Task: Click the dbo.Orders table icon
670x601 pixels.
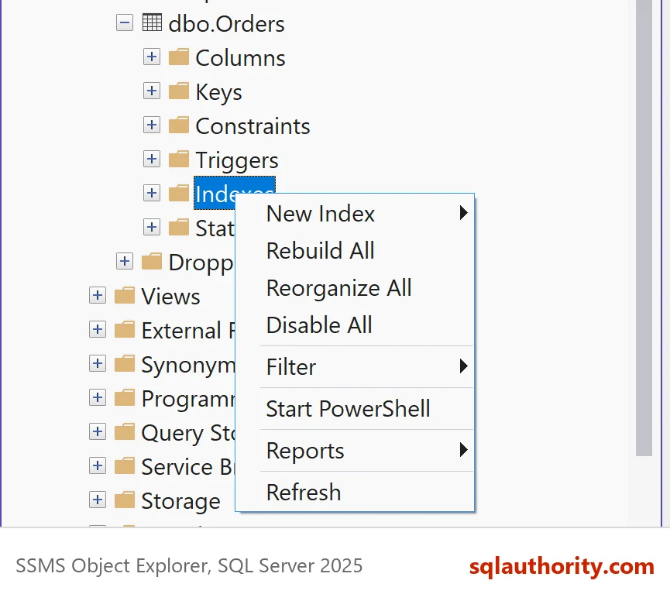Action: (x=152, y=22)
